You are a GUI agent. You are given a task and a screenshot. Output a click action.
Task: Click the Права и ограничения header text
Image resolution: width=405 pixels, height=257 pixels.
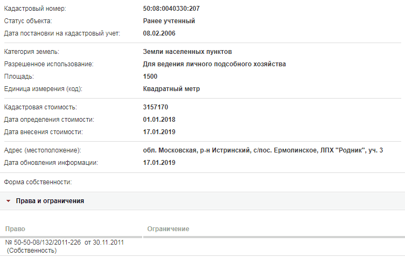pyautogui.click(x=50, y=201)
